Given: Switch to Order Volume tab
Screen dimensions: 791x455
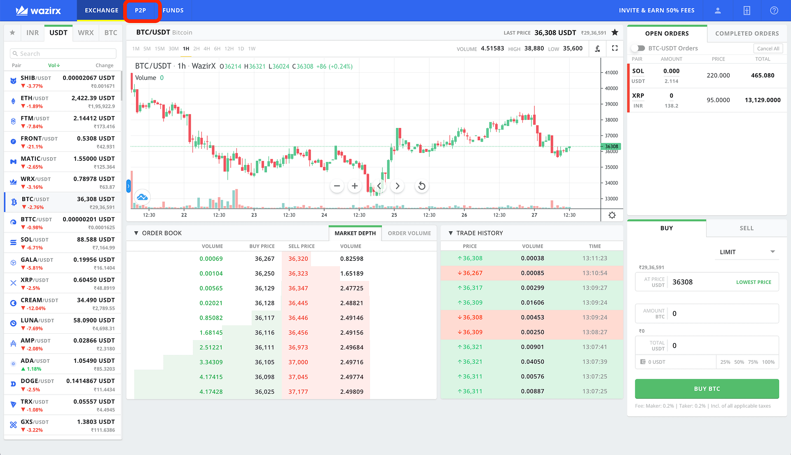Looking at the screenshot, I should (409, 233).
